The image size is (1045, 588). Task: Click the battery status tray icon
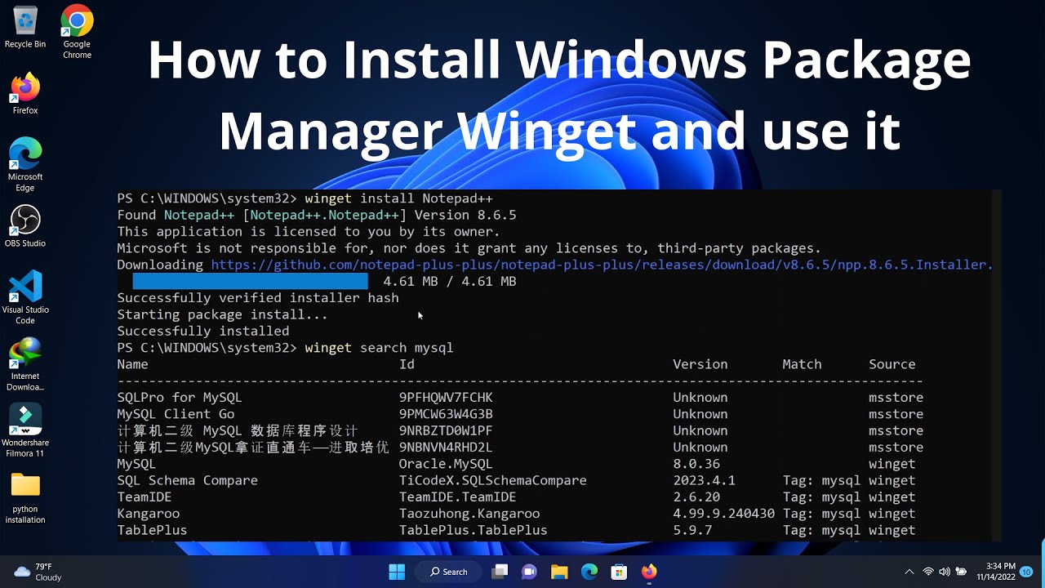click(962, 572)
